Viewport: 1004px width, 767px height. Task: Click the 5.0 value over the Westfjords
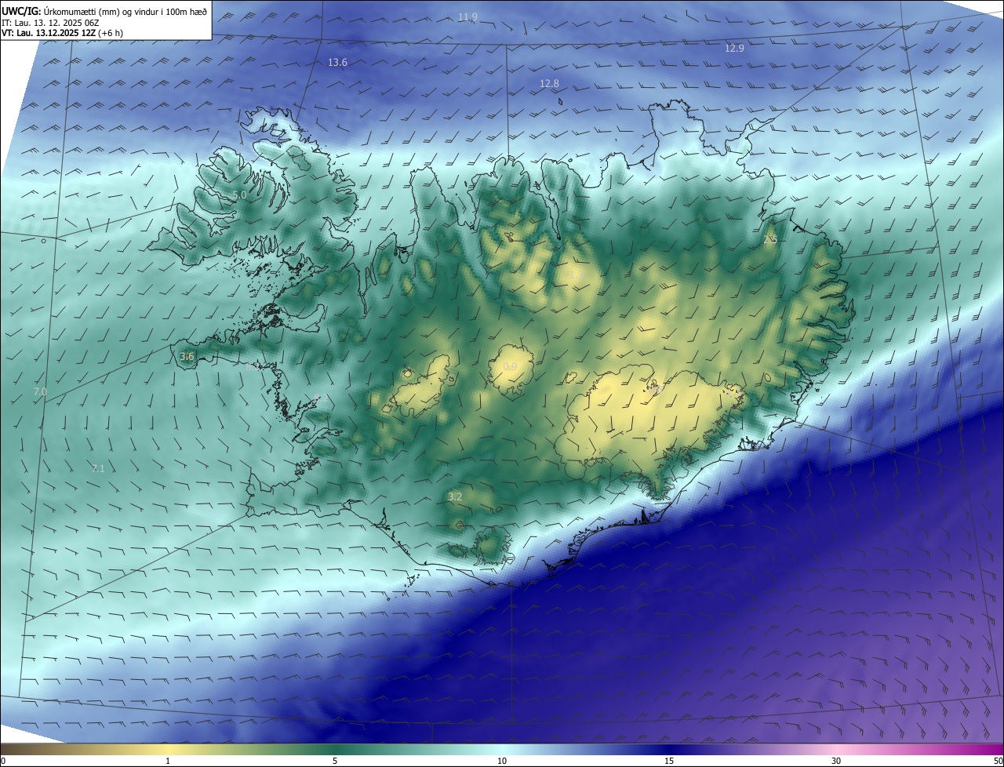click(x=239, y=194)
